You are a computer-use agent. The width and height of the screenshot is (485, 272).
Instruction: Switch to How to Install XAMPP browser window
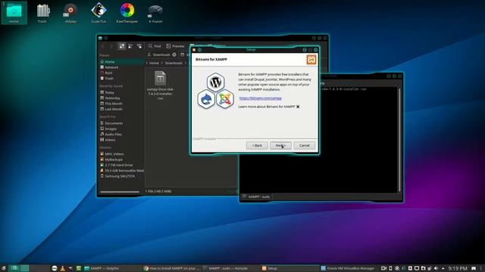172,268
